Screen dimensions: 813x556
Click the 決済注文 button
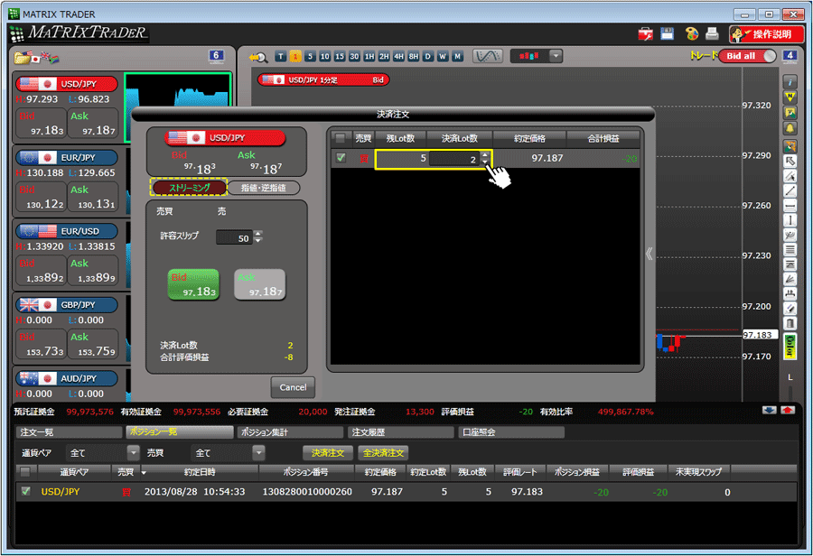[x=328, y=453]
